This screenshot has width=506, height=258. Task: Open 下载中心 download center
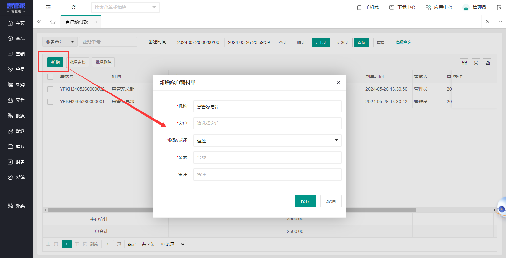402,7
